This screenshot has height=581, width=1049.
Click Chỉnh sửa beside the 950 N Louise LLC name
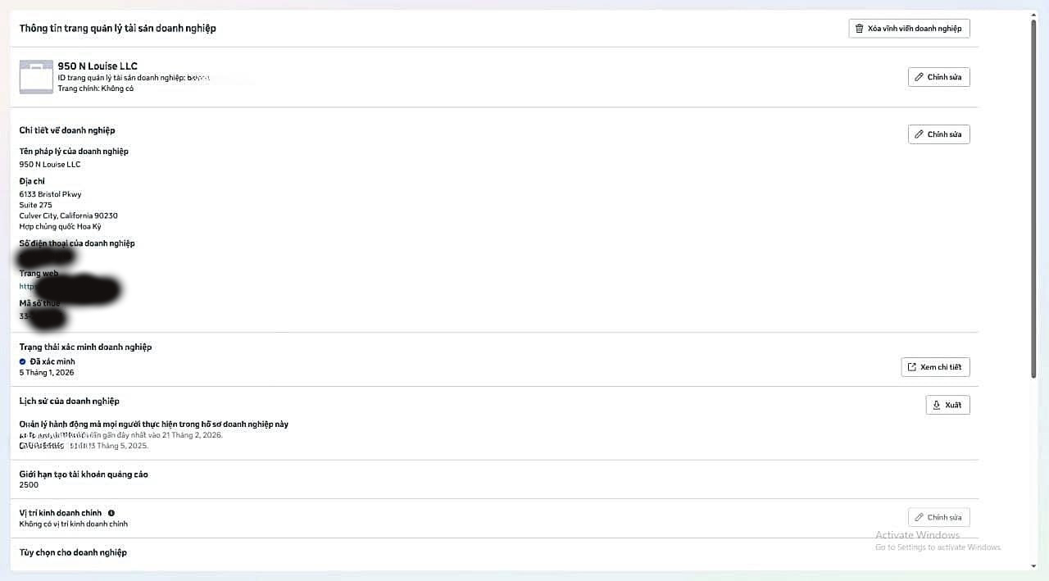coord(938,77)
